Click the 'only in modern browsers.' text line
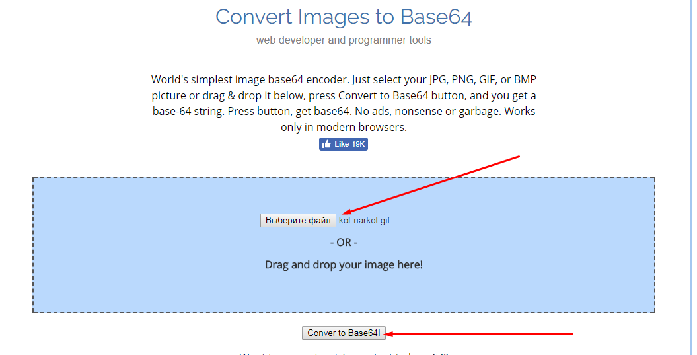 tap(344, 128)
